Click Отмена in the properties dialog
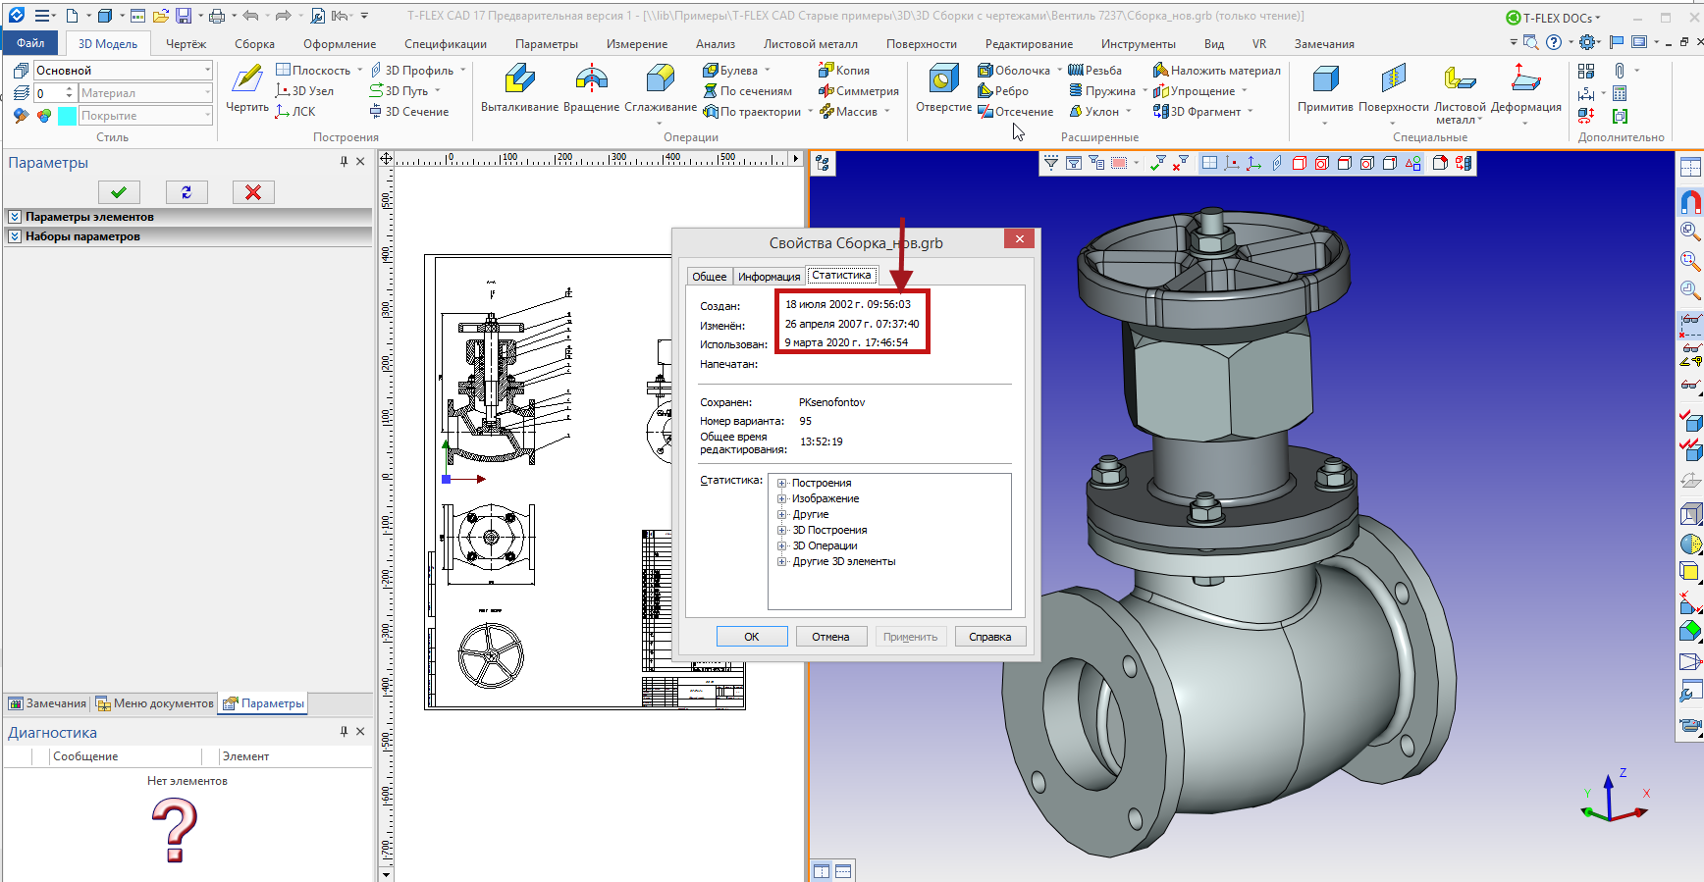 pos(830,637)
